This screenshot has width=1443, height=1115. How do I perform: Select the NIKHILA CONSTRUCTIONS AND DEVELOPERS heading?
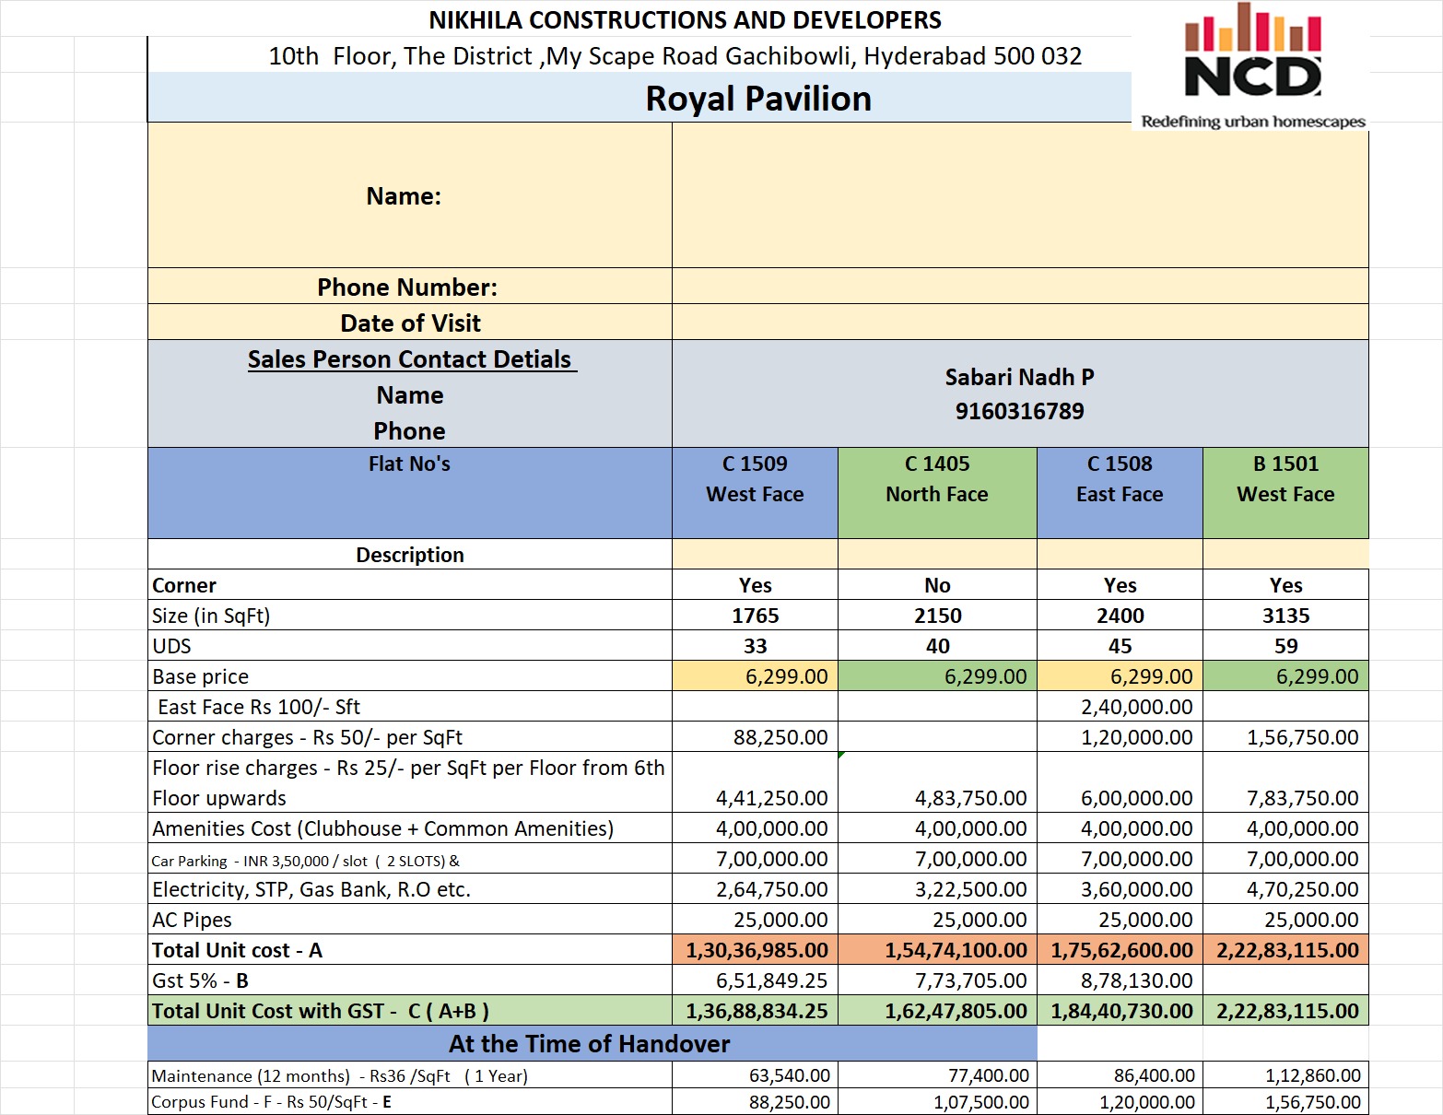point(686,20)
